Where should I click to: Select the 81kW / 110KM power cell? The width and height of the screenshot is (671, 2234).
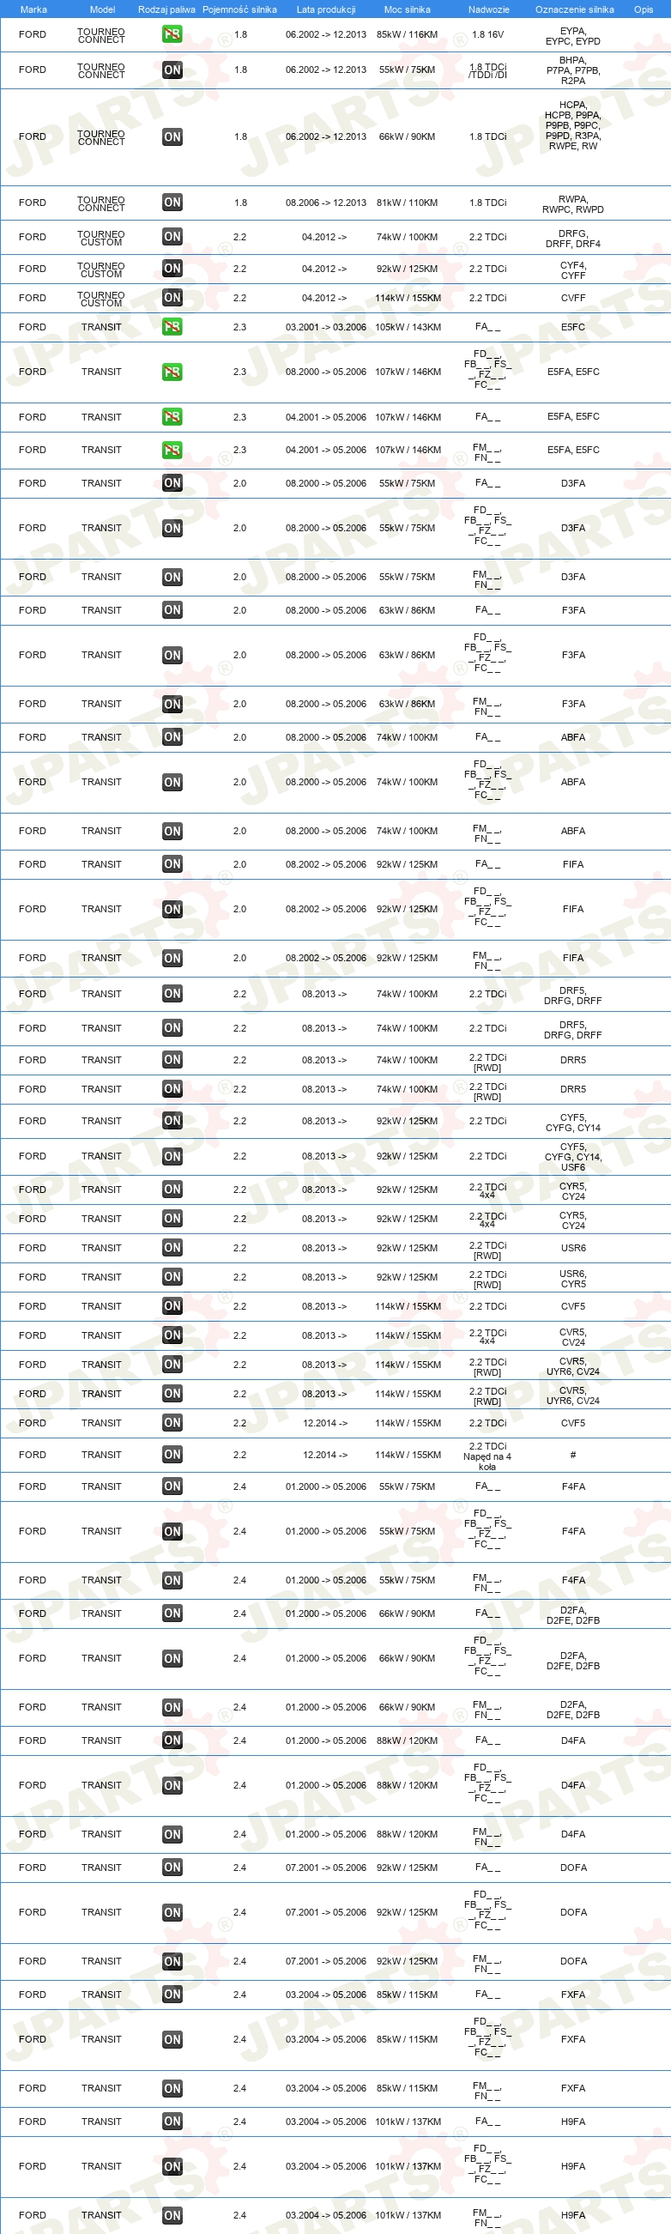408,203
